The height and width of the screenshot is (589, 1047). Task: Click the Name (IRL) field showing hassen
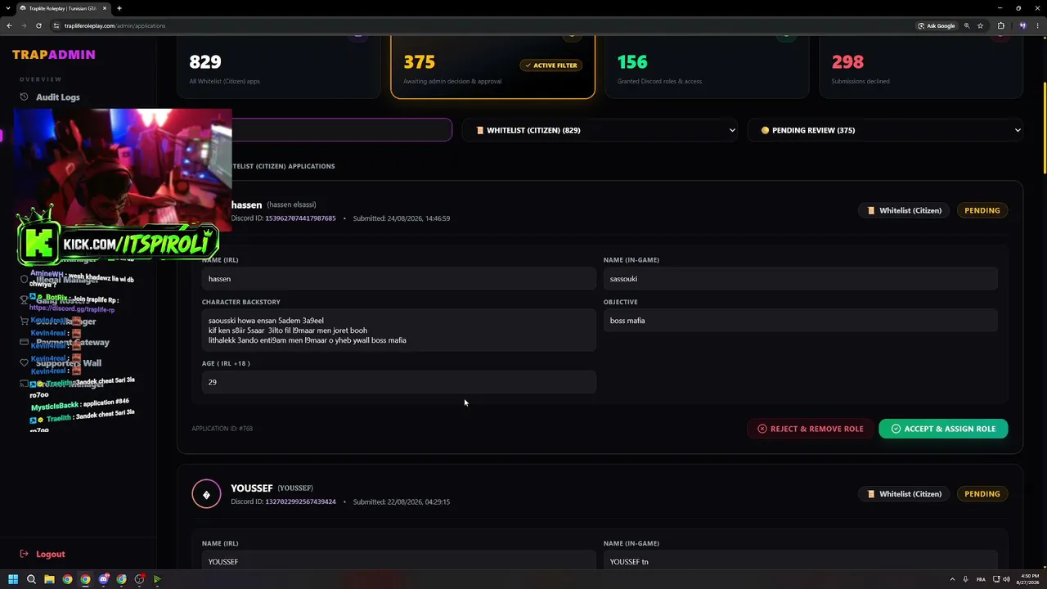click(399, 279)
